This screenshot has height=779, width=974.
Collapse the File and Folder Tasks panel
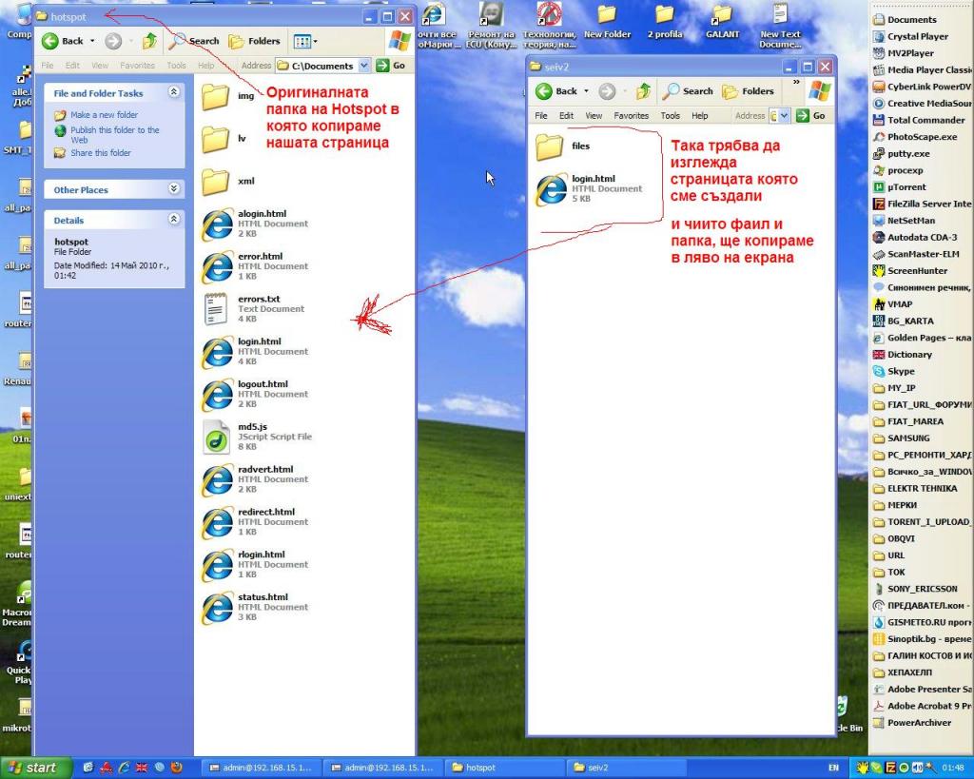[x=173, y=92]
